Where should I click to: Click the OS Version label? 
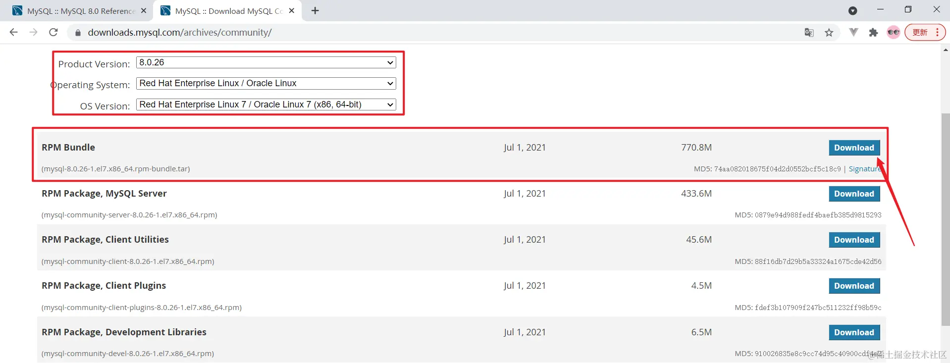[x=105, y=106]
